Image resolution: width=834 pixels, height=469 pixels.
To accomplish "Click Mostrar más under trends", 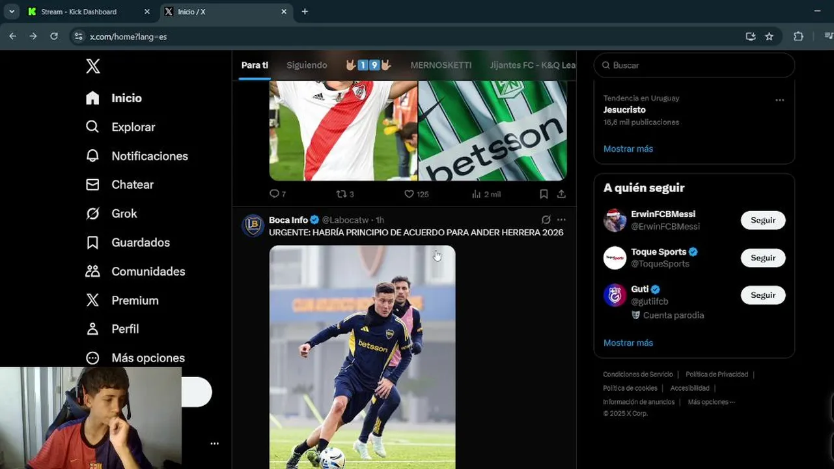I will (x=628, y=149).
